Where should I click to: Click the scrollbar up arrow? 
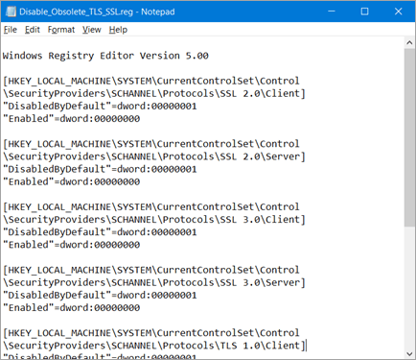pyautogui.click(x=409, y=42)
